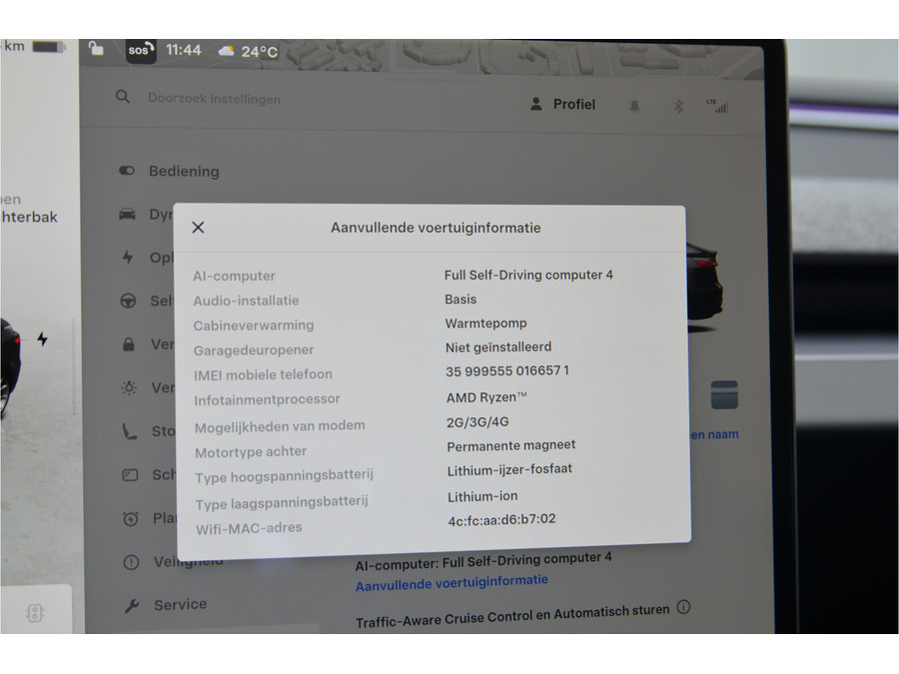
Task: Select the 'Permanente magneet' value
Action: pyautogui.click(x=510, y=446)
